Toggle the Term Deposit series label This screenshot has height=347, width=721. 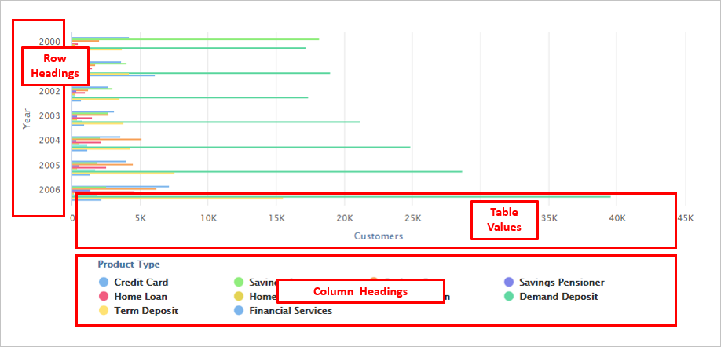(x=146, y=311)
